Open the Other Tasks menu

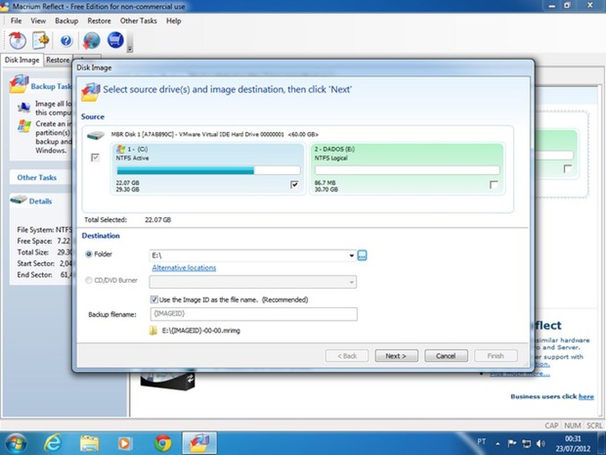[139, 20]
